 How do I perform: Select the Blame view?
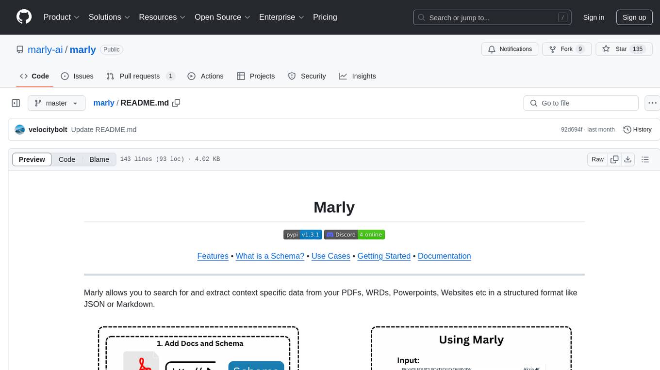click(x=99, y=159)
